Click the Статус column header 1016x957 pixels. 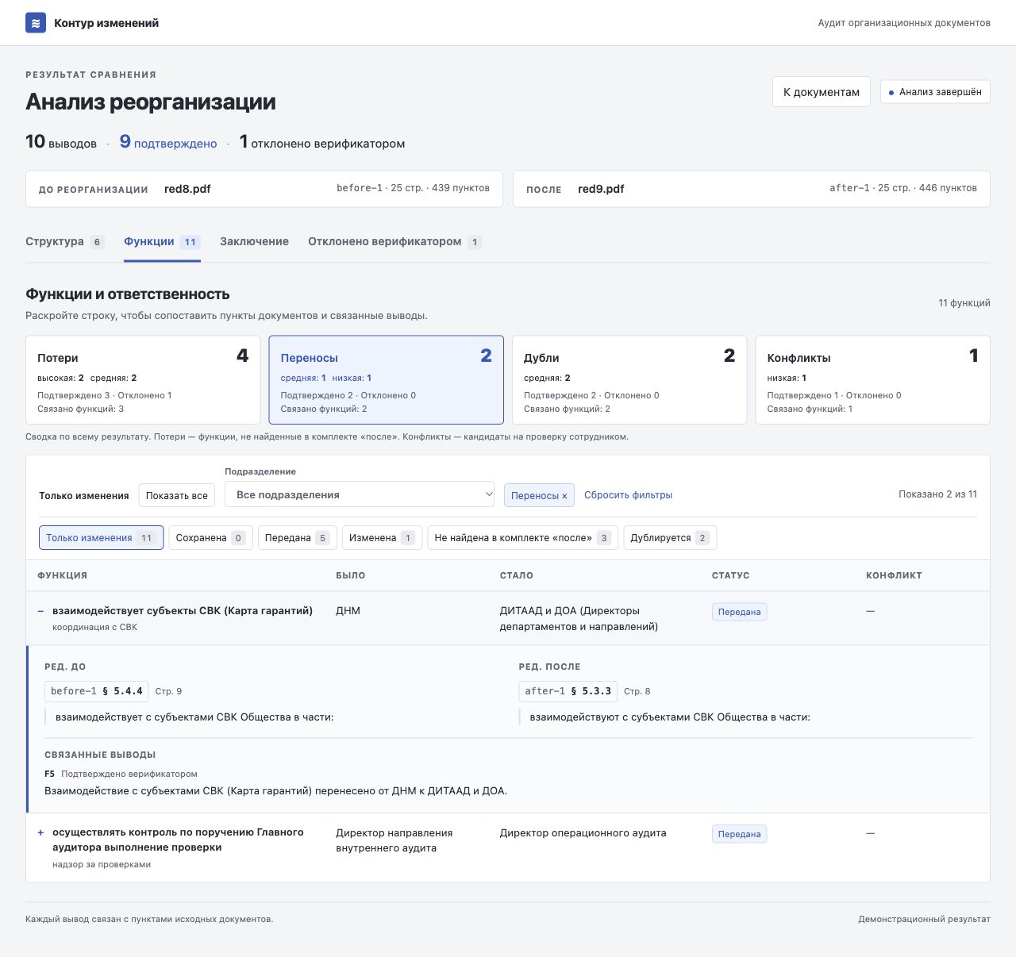pyautogui.click(x=730, y=575)
